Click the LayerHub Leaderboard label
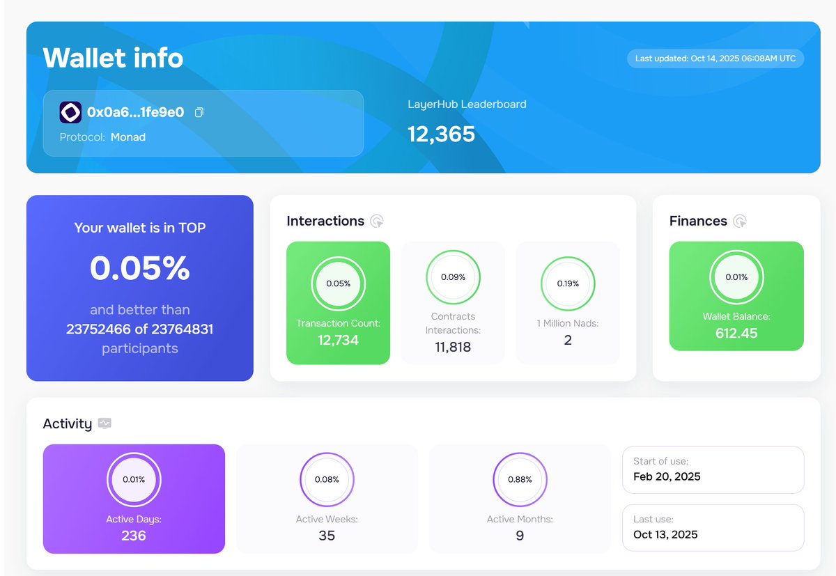This screenshot has height=576, width=836. coord(467,104)
